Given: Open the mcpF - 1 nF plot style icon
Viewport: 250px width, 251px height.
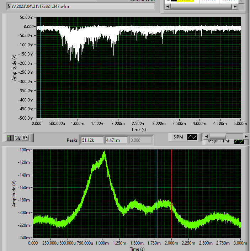Looking at the screenshot, I should tap(239, 141).
